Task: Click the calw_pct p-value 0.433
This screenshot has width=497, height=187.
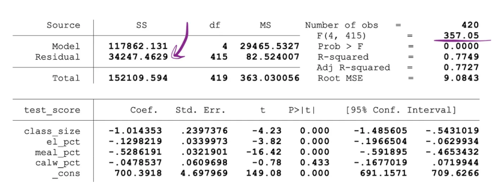Action: pyautogui.click(x=314, y=163)
